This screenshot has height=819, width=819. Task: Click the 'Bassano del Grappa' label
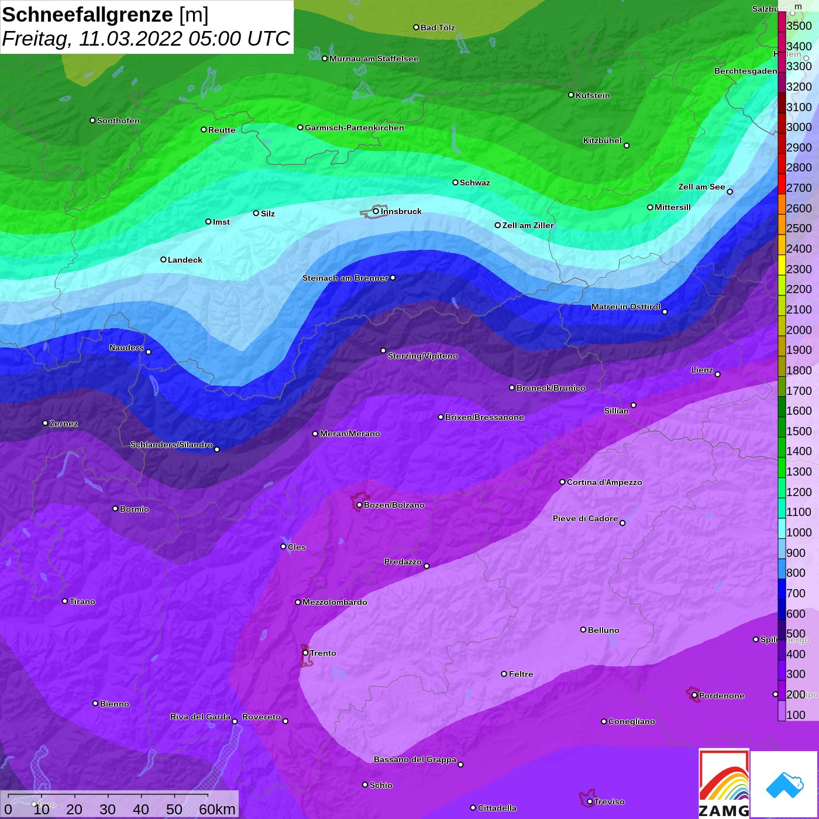point(415,759)
